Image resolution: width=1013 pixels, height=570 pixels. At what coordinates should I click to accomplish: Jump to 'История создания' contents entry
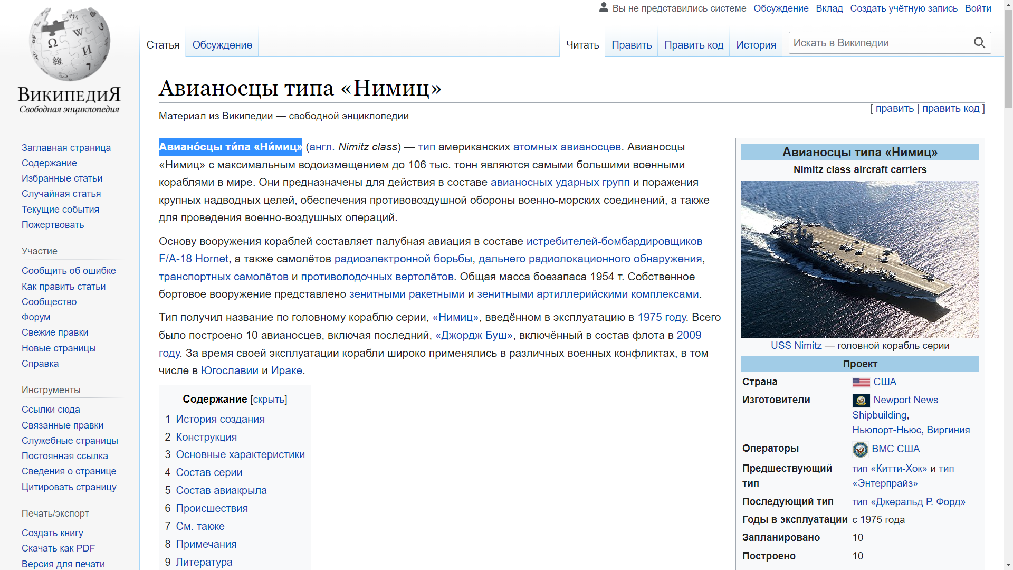(x=220, y=419)
